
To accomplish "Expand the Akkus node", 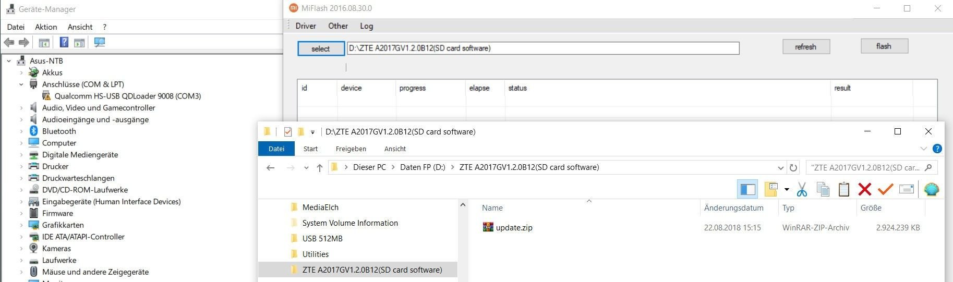I will tap(21, 72).
